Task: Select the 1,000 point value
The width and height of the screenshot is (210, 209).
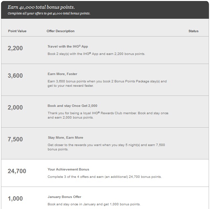Action: tap(15, 199)
